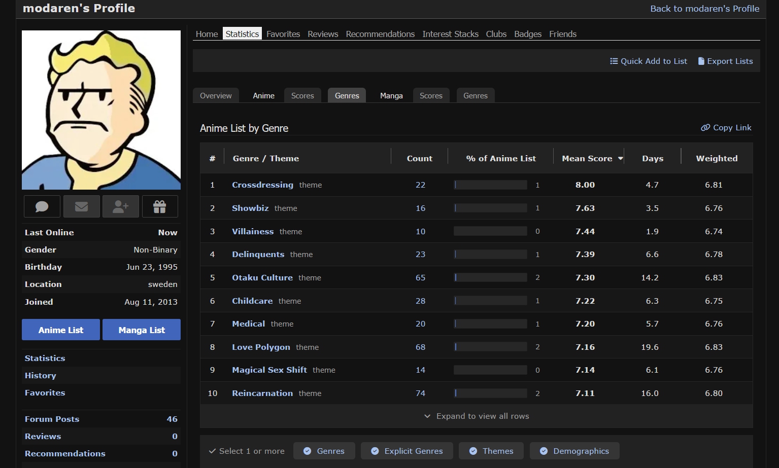779x468 pixels.
Task: Open the sidebar Statistics link
Action: coord(45,358)
